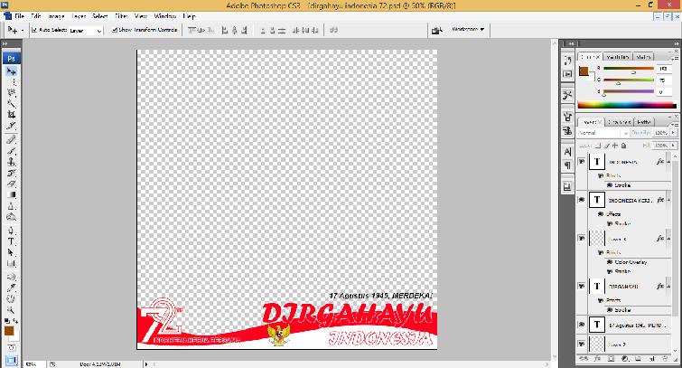Select the Hand tool

12,298
